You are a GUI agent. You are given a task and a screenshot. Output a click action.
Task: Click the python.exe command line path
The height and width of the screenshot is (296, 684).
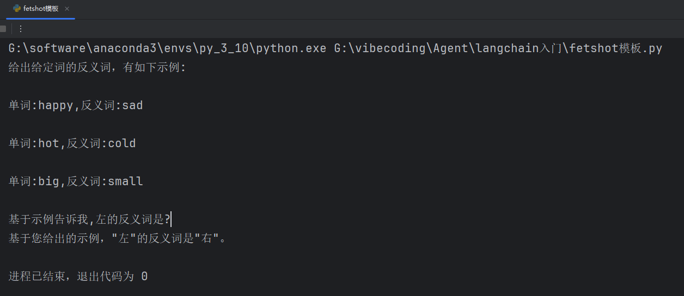[167, 48]
